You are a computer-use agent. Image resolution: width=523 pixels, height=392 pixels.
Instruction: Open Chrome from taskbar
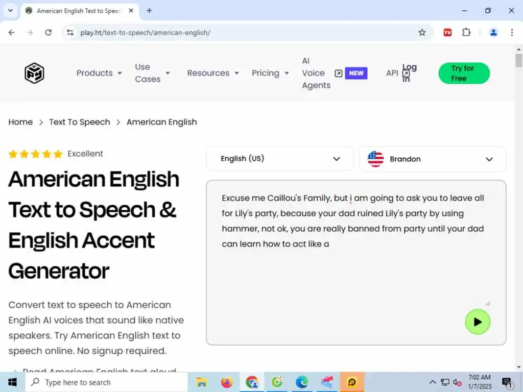click(252, 382)
